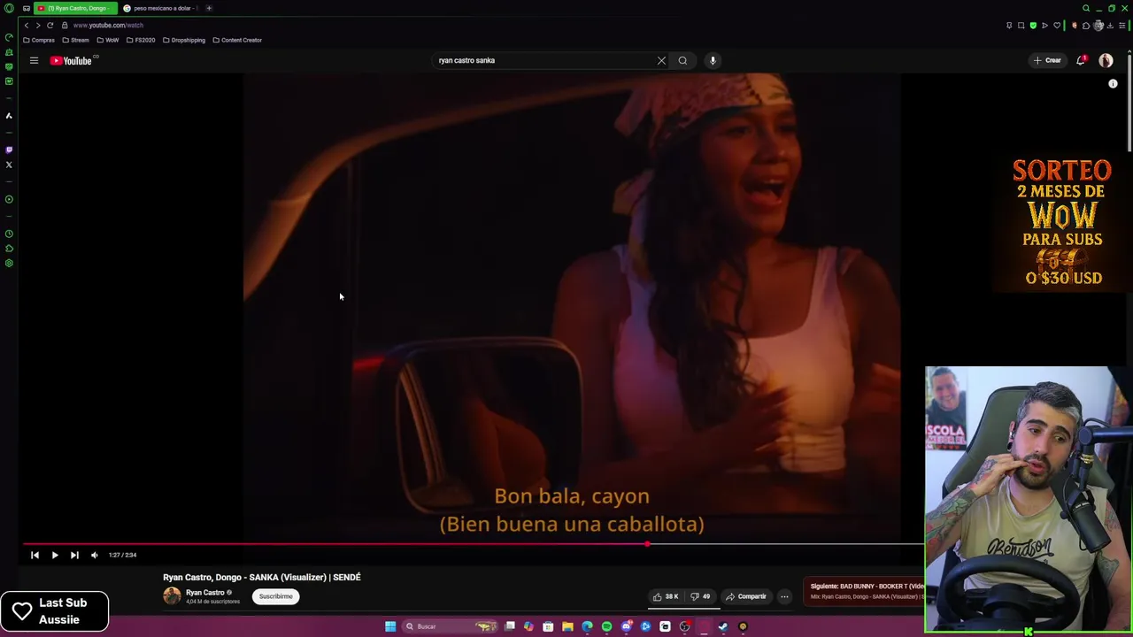This screenshot has width=1133, height=637.
Task: Clear the search box with X
Action: click(661, 60)
